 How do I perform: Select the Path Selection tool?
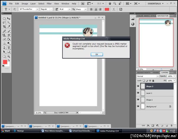point(4,52)
